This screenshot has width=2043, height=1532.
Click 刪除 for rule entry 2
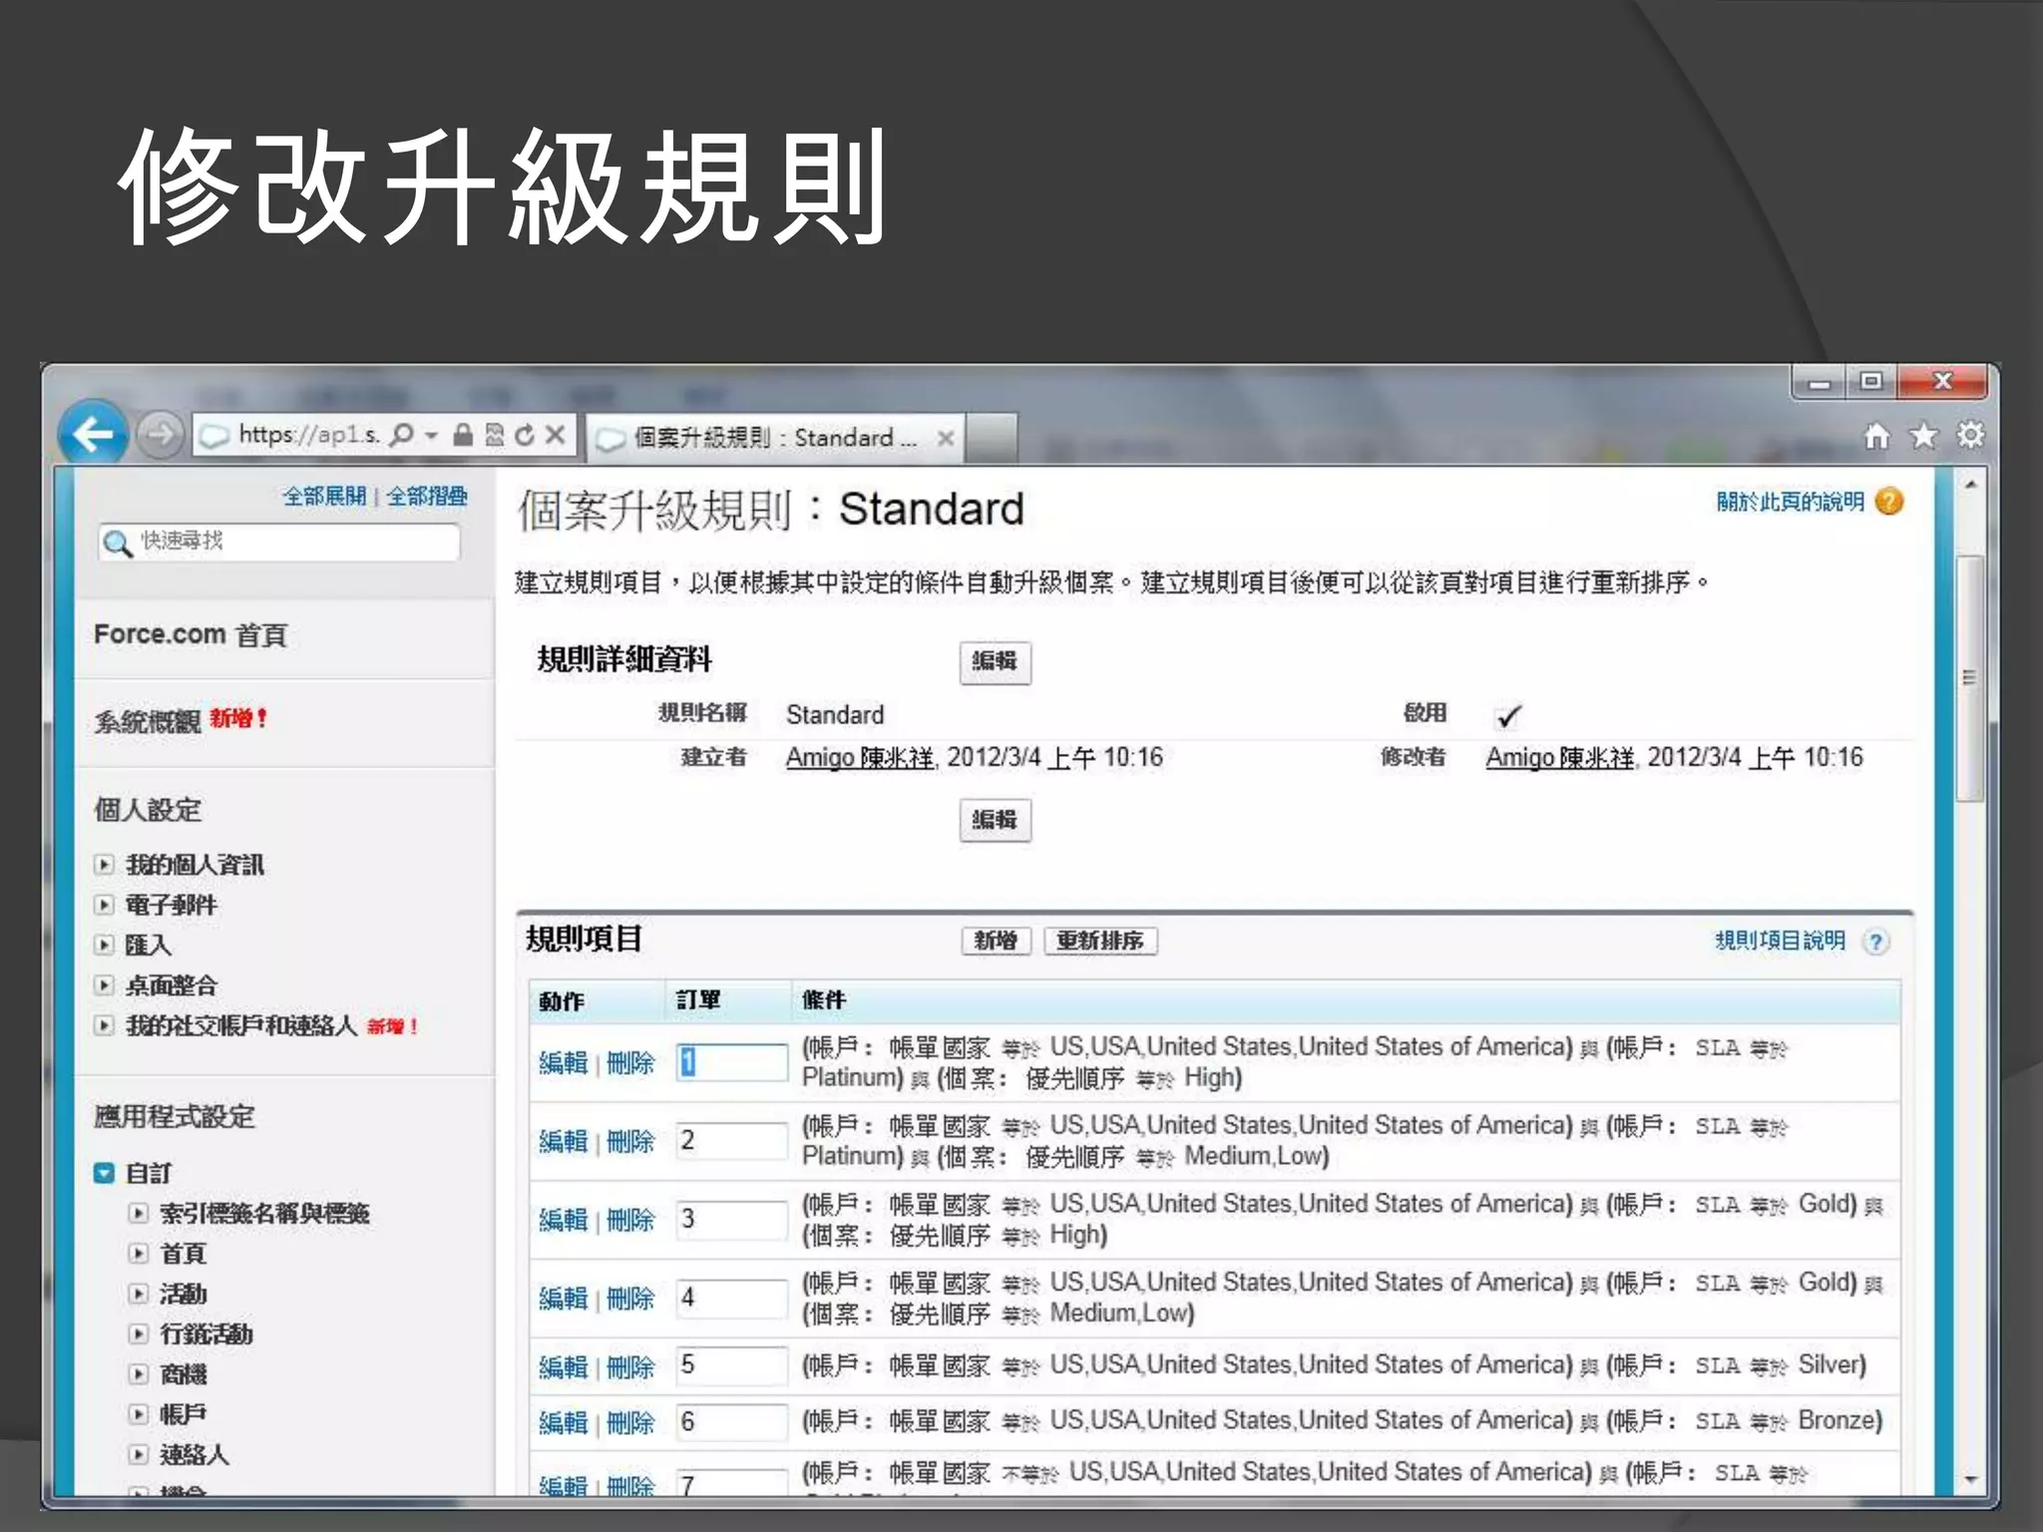click(630, 1141)
